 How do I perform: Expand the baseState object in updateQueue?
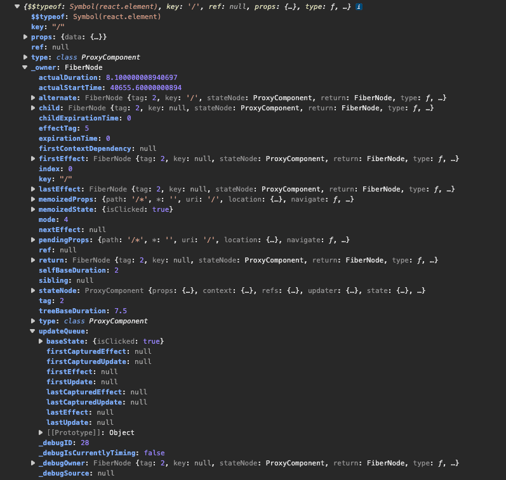pos(41,341)
